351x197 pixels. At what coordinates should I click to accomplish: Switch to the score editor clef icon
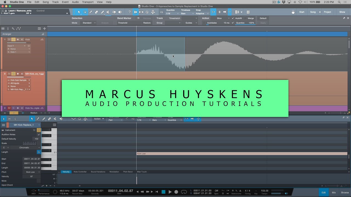point(15,119)
